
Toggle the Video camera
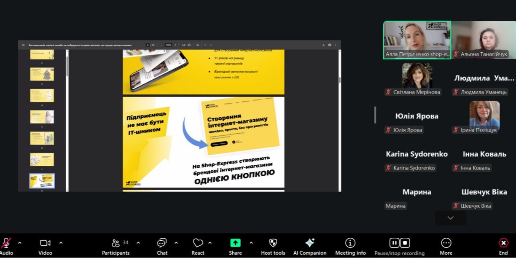click(45, 247)
